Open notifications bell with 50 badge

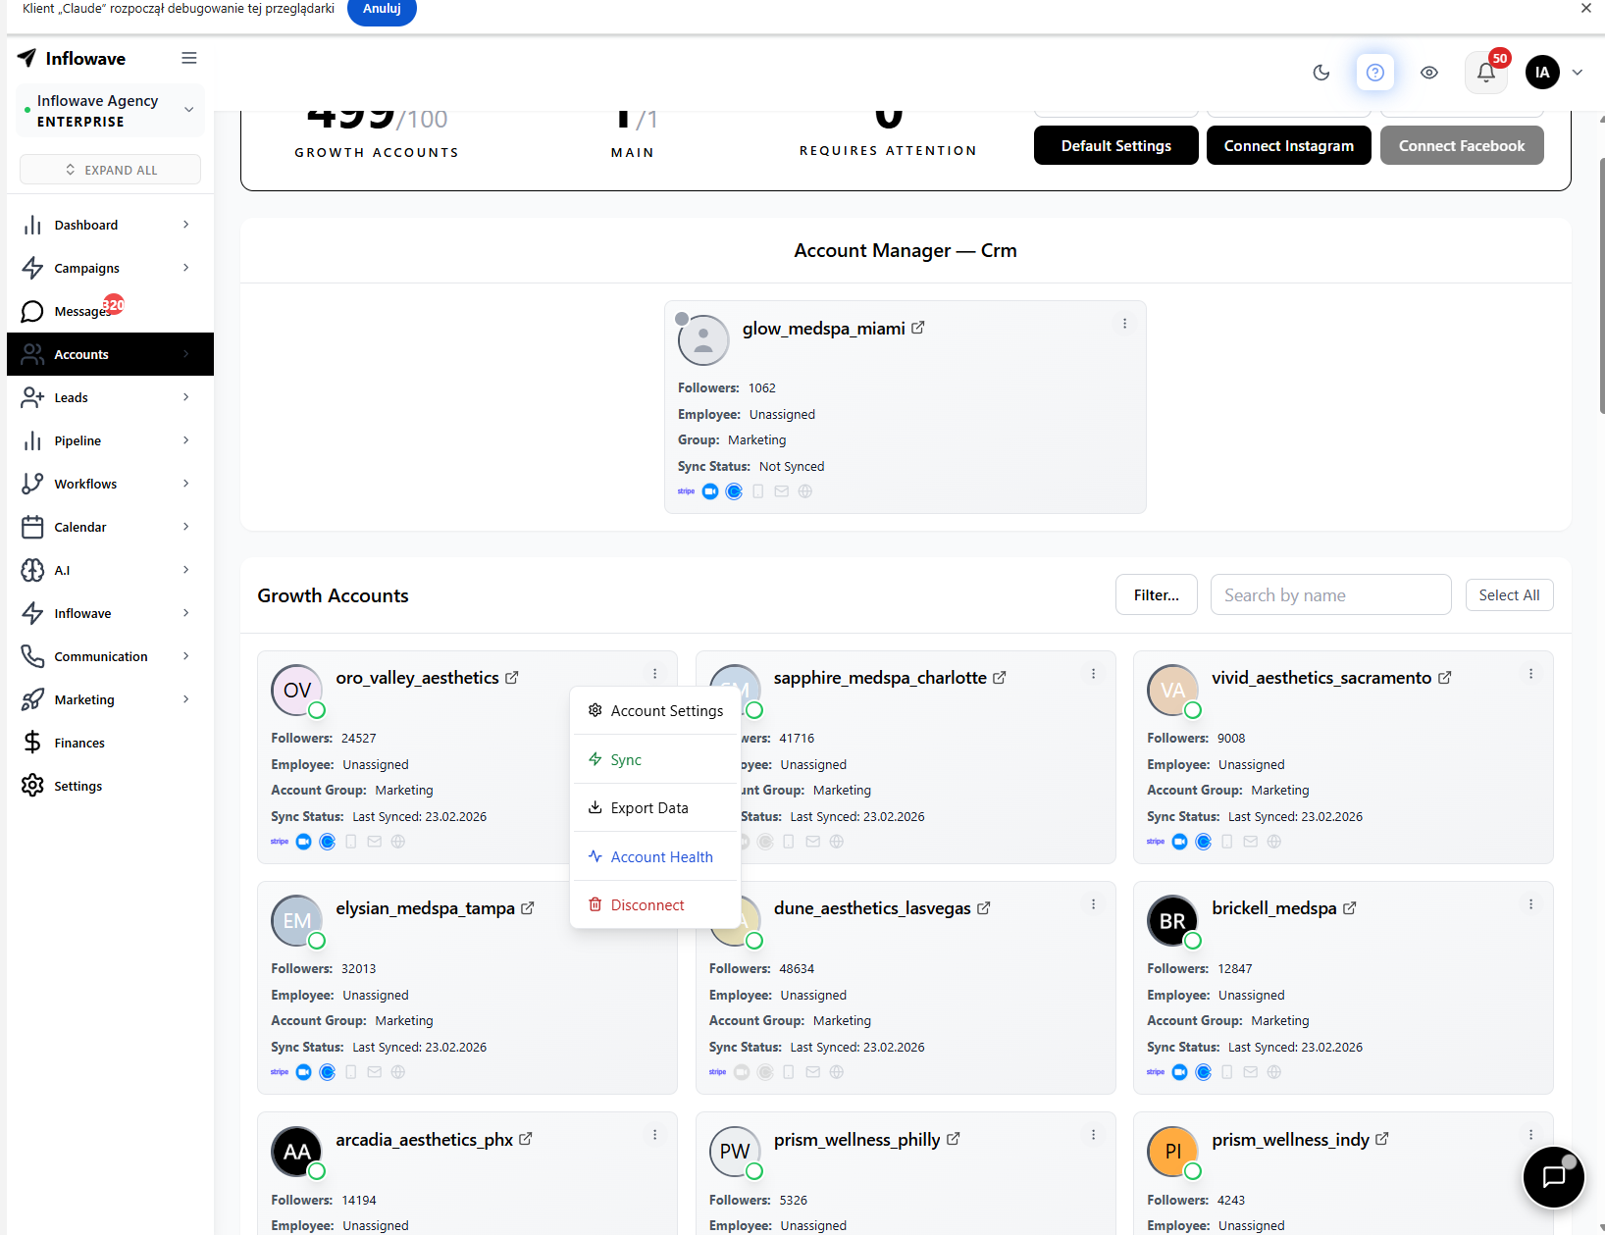point(1485,73)
